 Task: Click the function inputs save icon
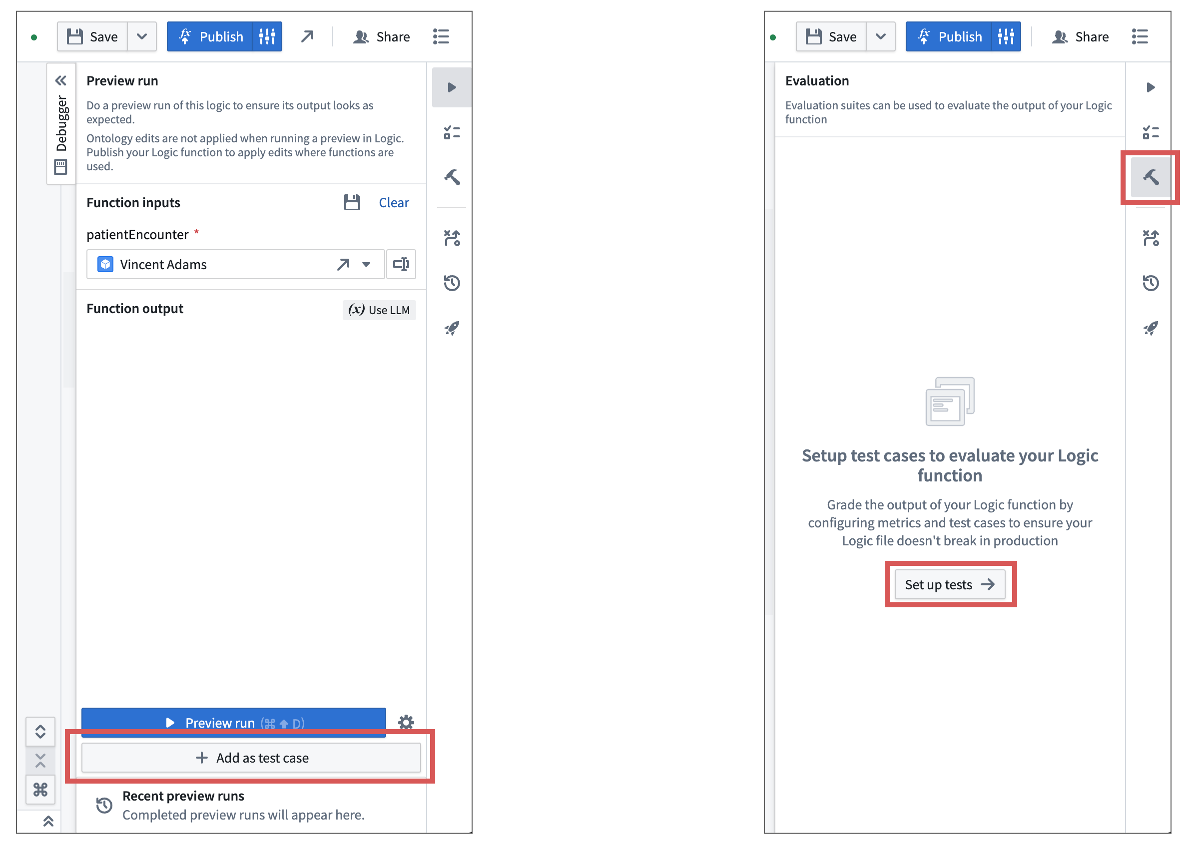point(352,203)
